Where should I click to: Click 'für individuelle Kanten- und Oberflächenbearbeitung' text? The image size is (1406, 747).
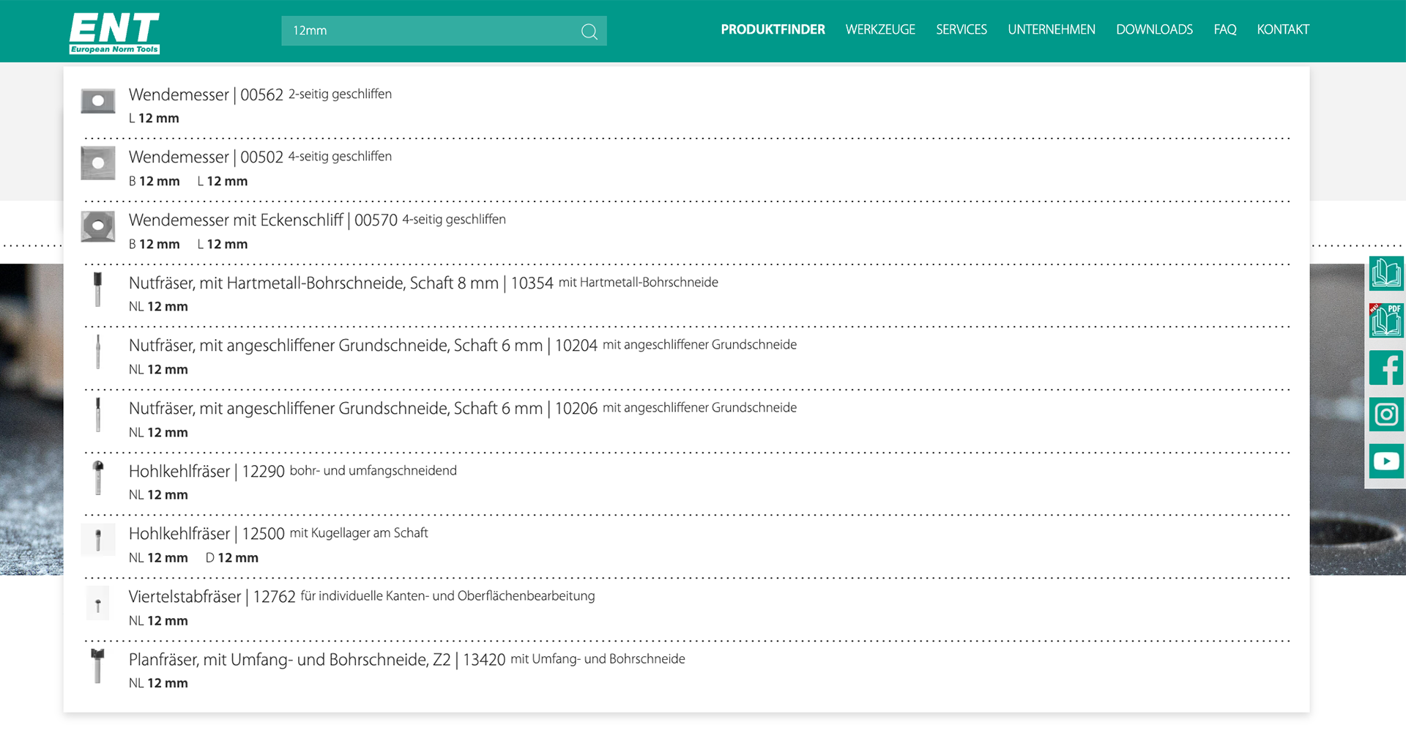(447, 596)
